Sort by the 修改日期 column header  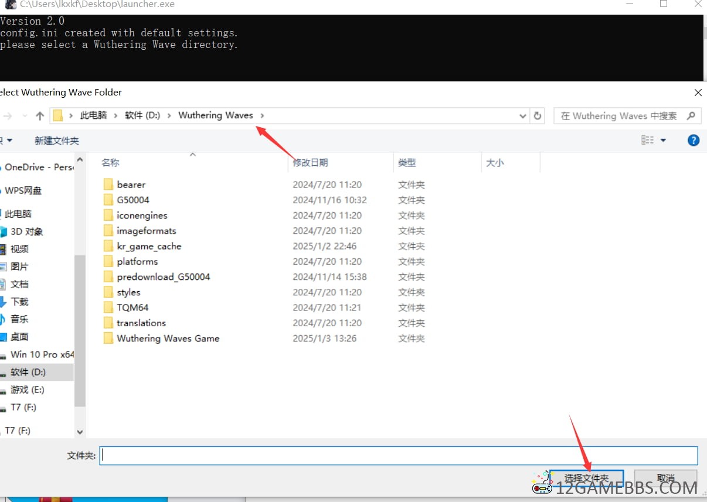click(x=310, y=163)
